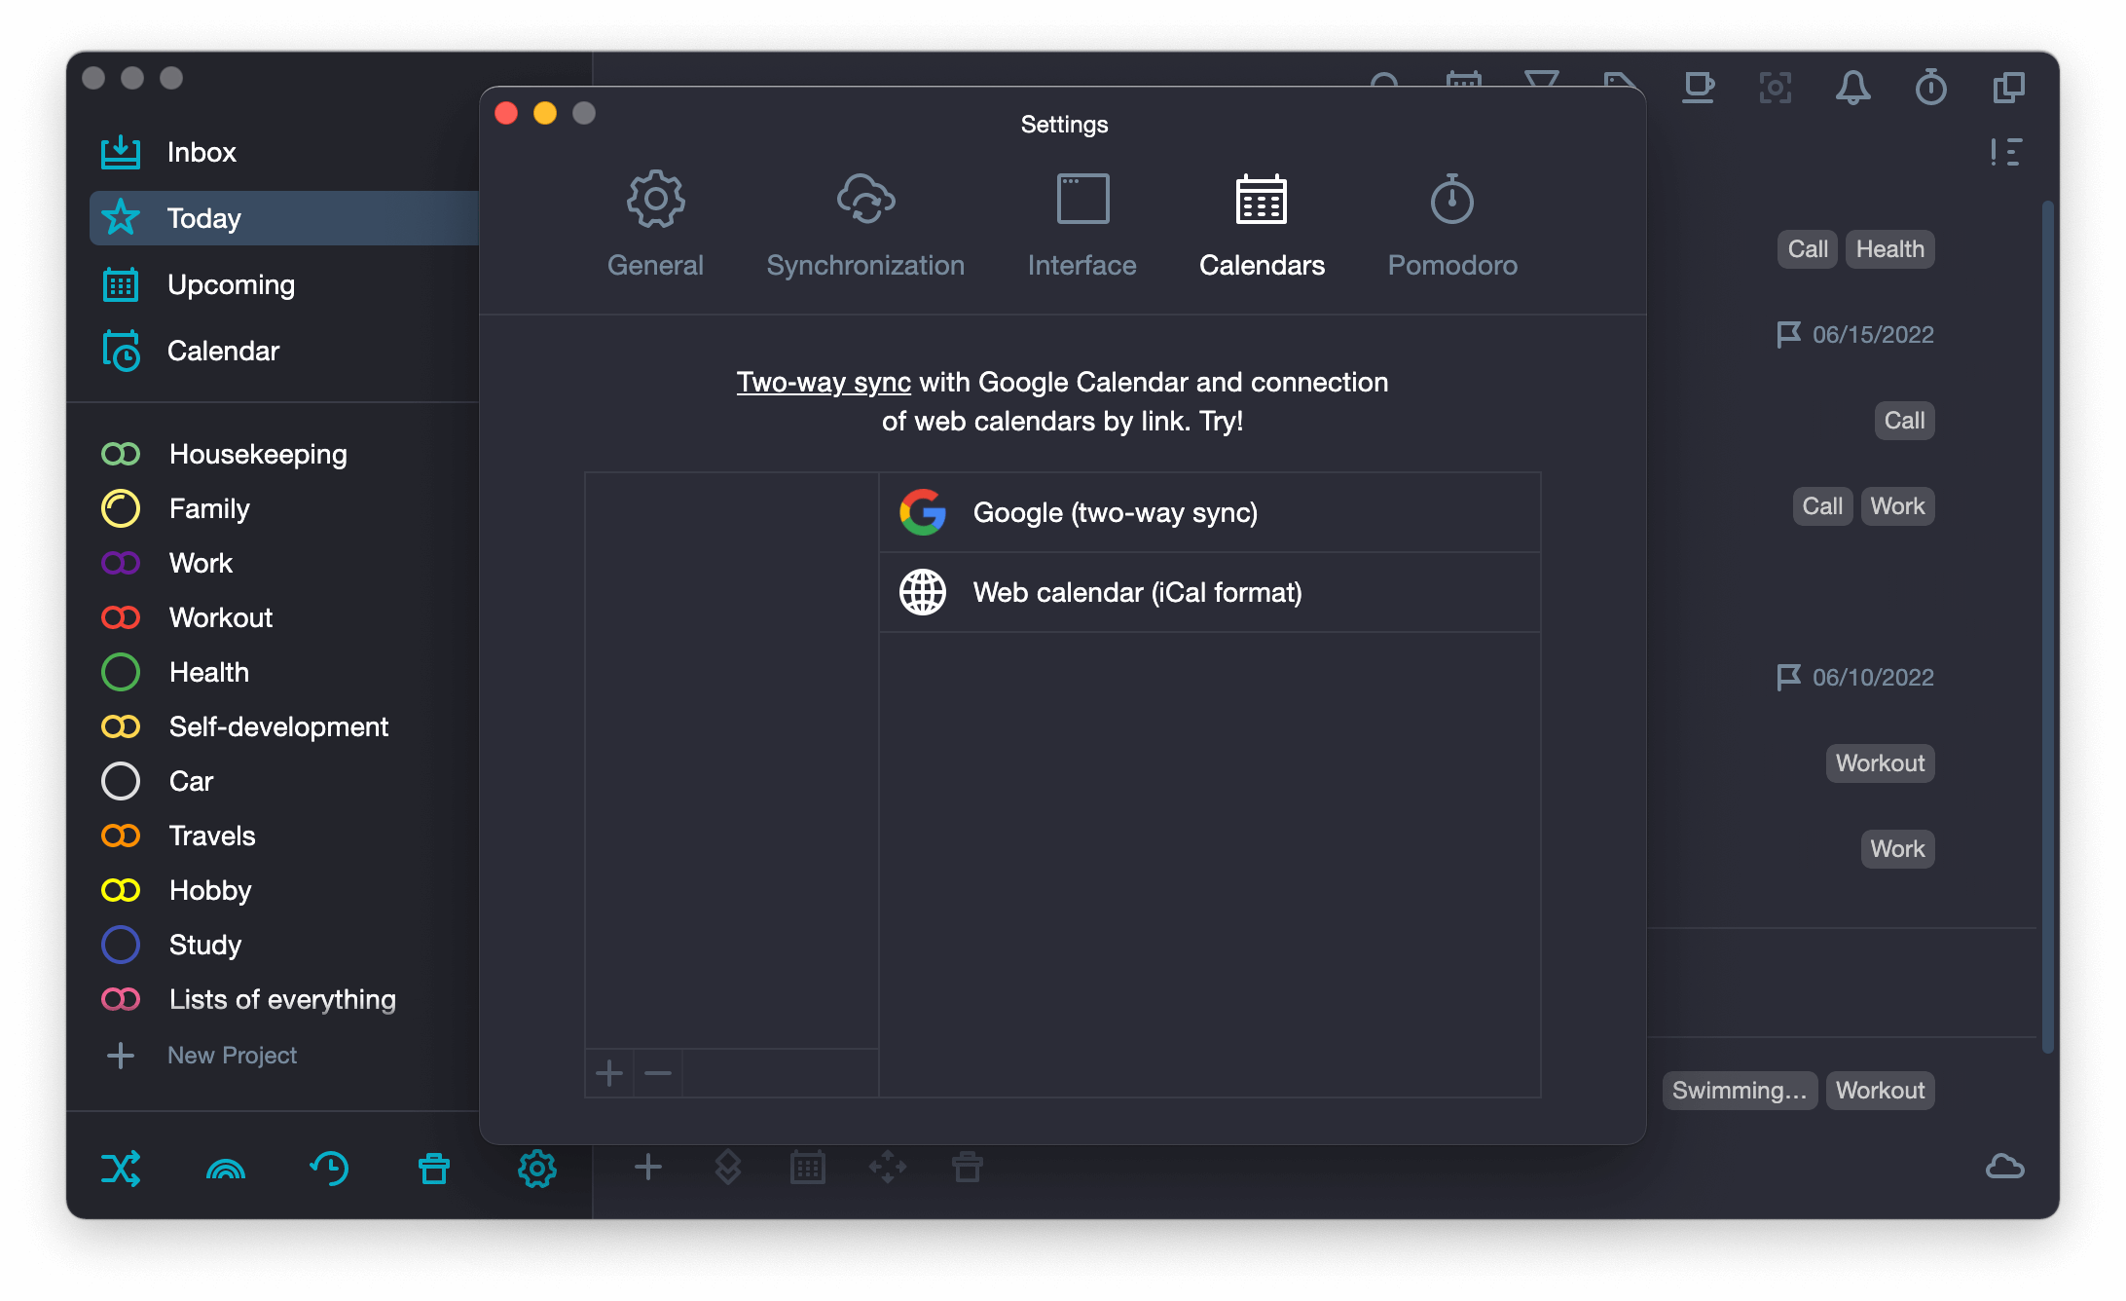Open notifications bell icon

point(1853,88)
